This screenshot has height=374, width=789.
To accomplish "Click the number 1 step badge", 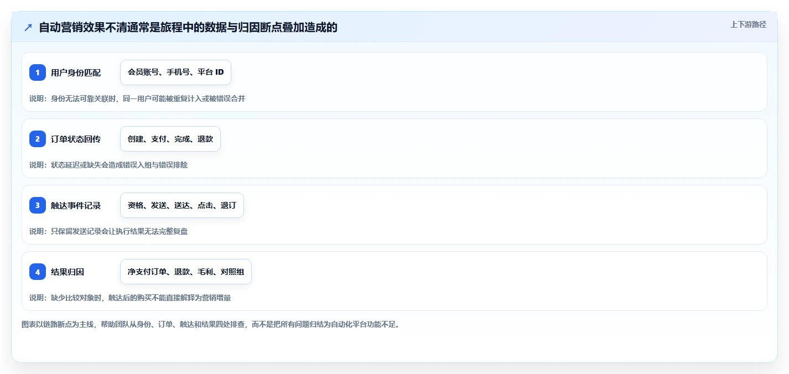I will click(38, 72).
